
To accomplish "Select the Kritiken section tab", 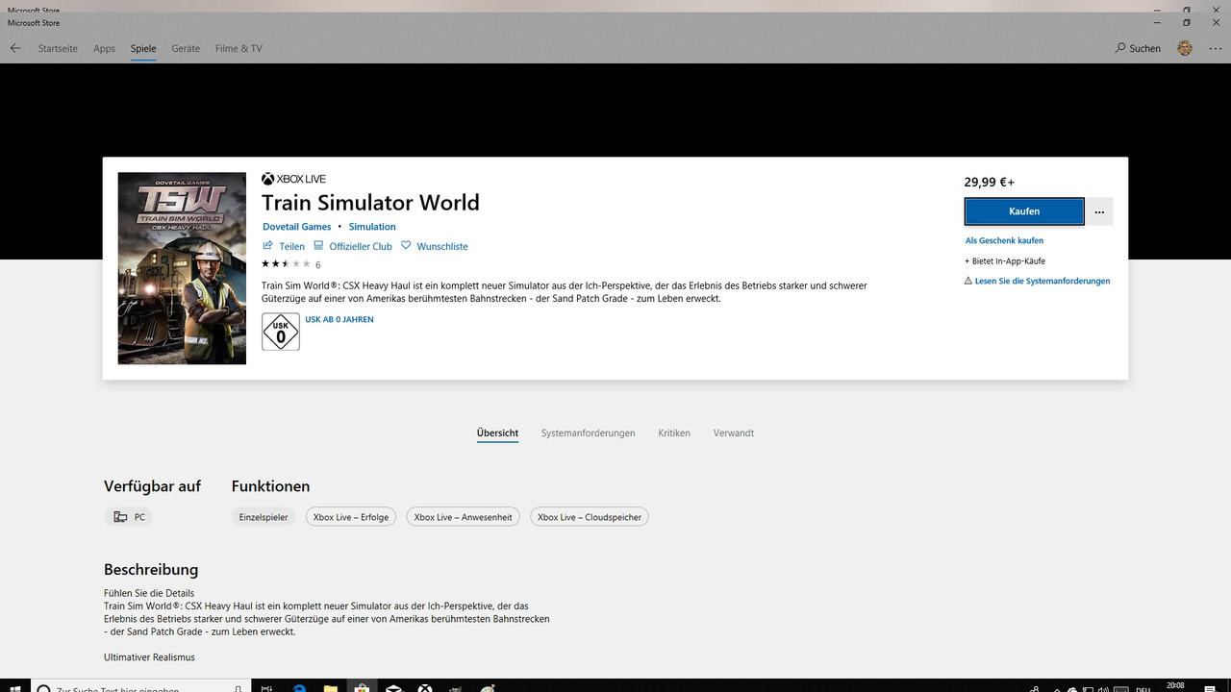I will coord(674,433).
